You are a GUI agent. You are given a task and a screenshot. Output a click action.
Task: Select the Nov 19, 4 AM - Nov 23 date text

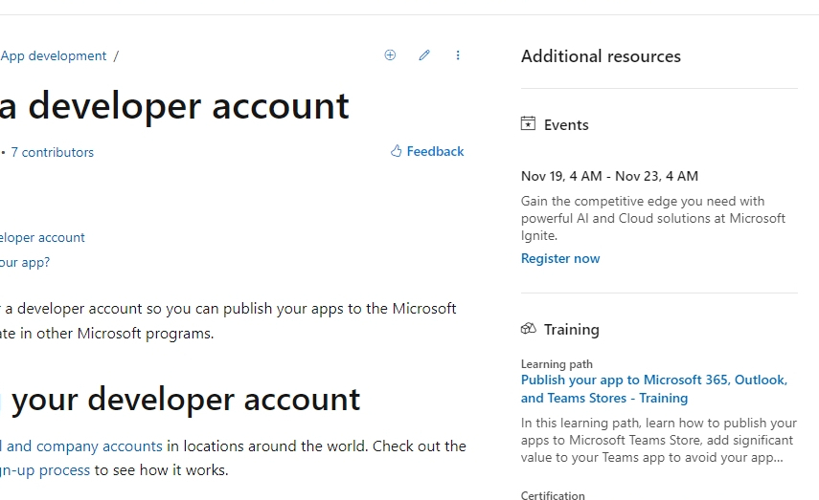[x=609, y=176]
